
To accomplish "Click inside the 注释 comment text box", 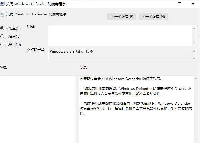I will (120, 36).
